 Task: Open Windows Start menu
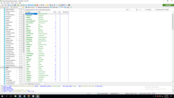2,96
